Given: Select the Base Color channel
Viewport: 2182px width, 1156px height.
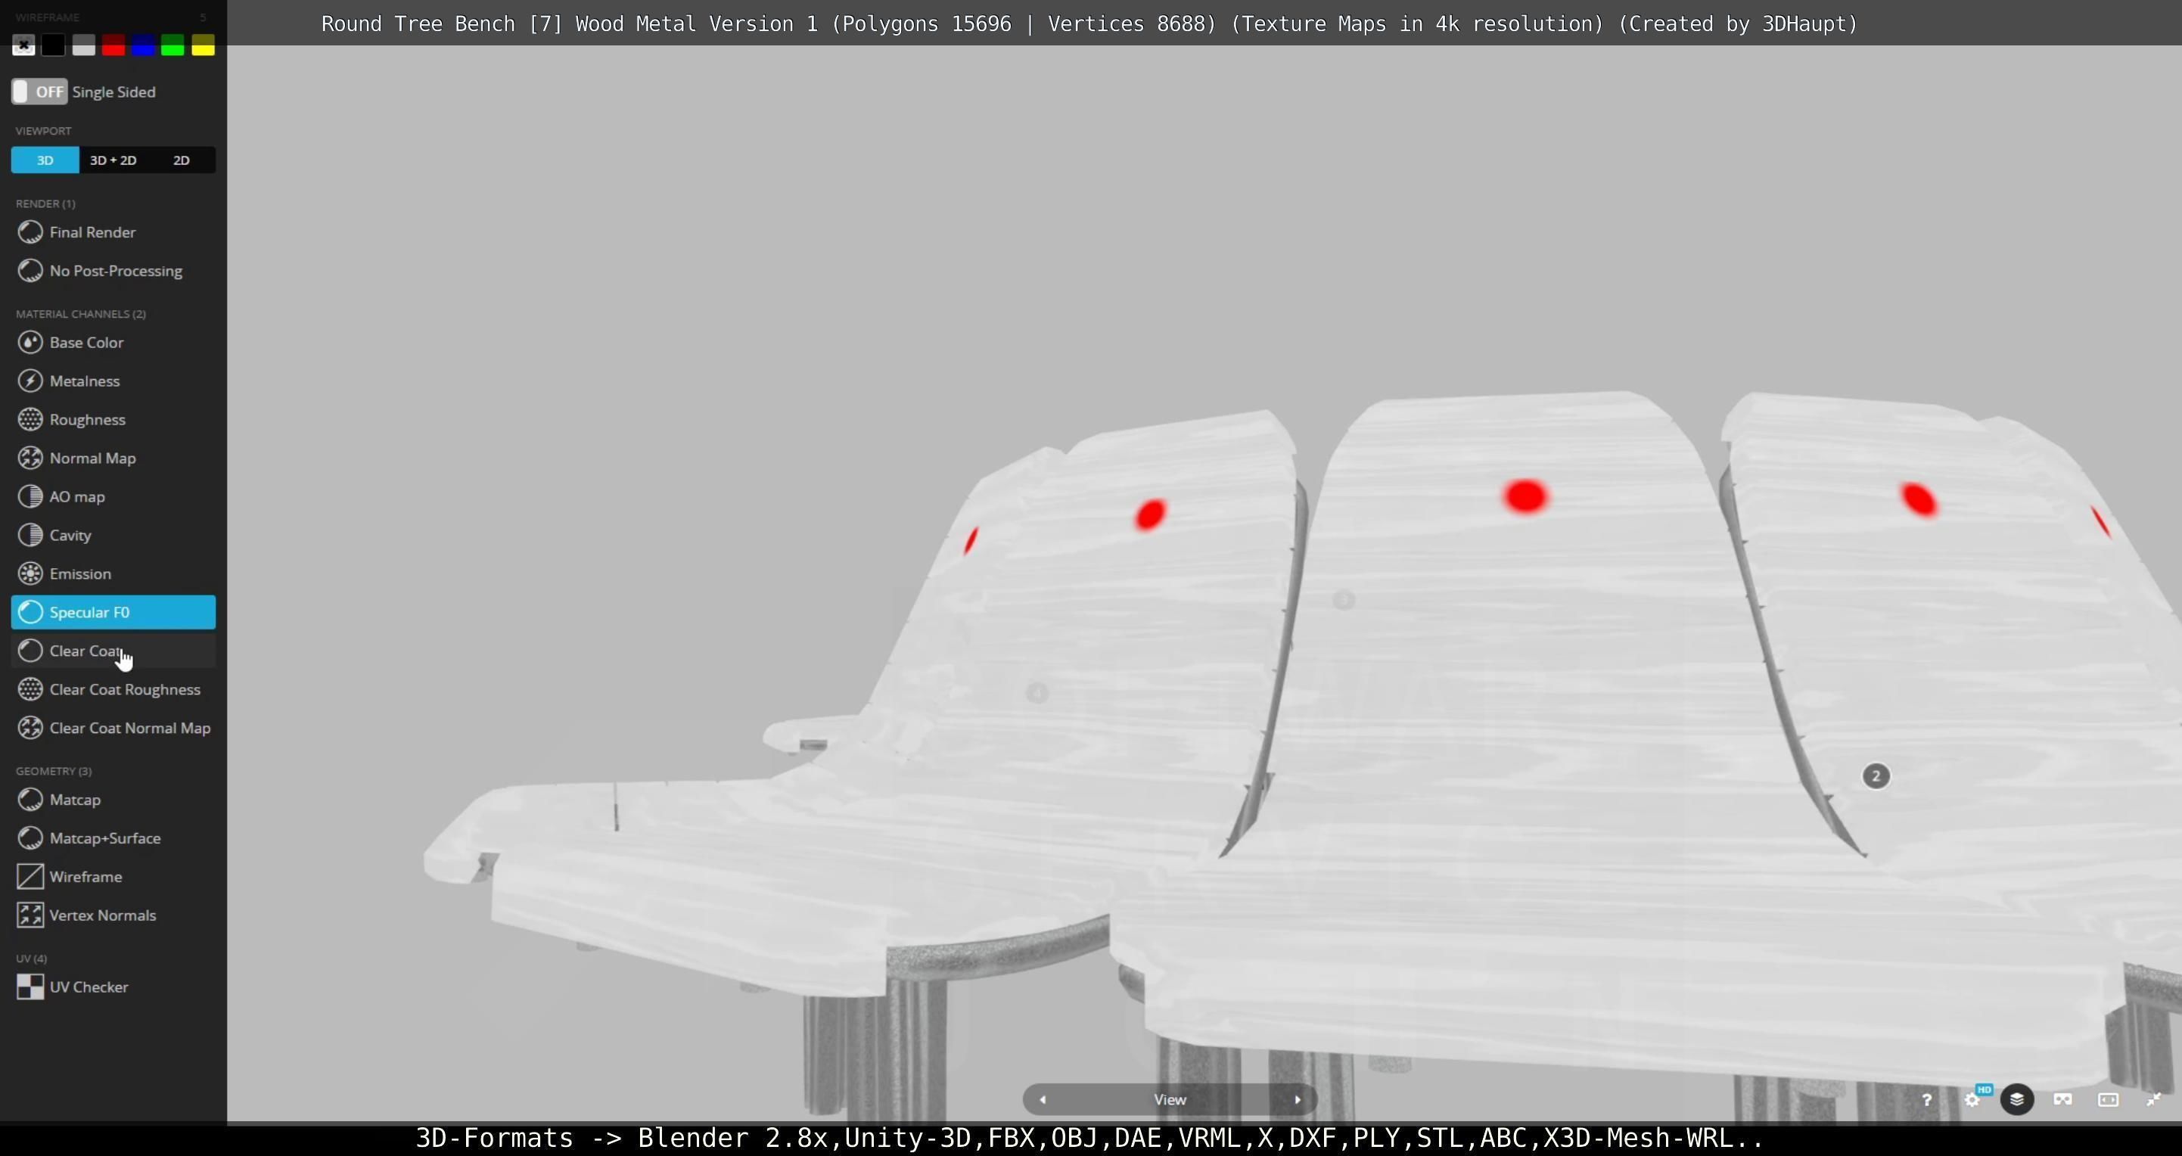Looking at the screenshot, I should 85,342.
